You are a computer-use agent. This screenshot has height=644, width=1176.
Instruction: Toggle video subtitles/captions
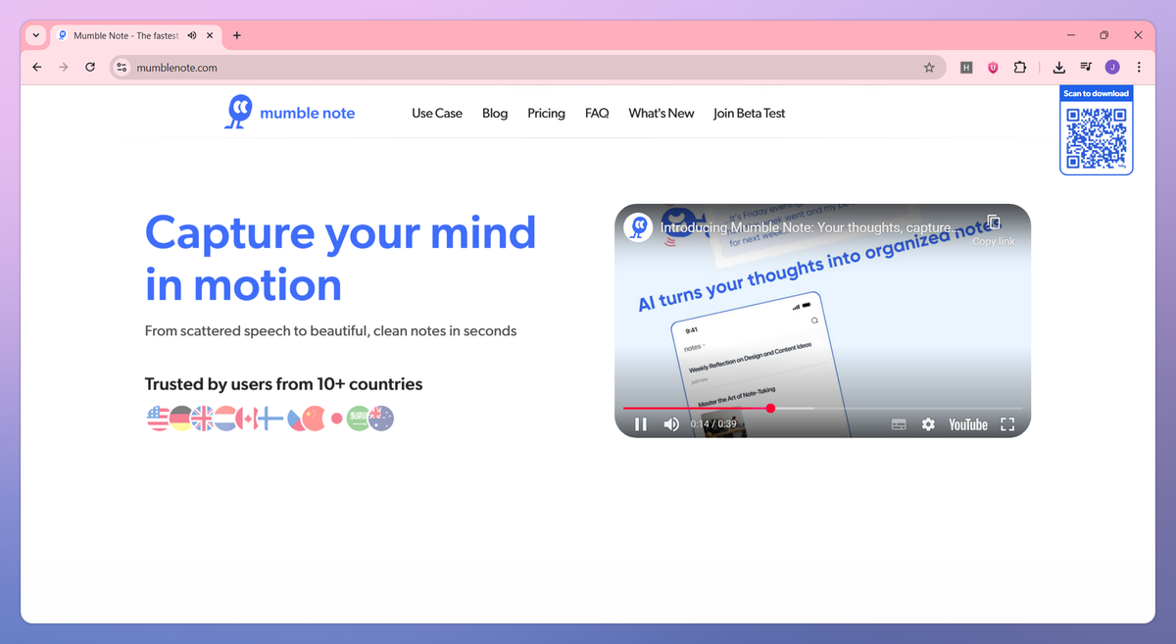pyautogui.click(x=899, y=424)
